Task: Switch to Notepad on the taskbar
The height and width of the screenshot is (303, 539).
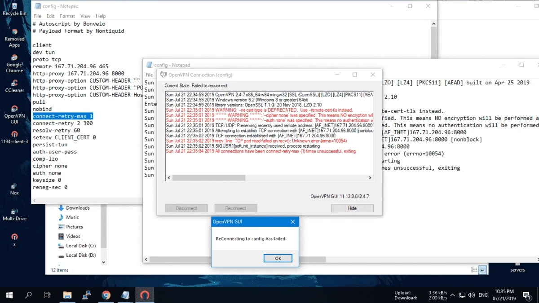Action: [125, 295]
